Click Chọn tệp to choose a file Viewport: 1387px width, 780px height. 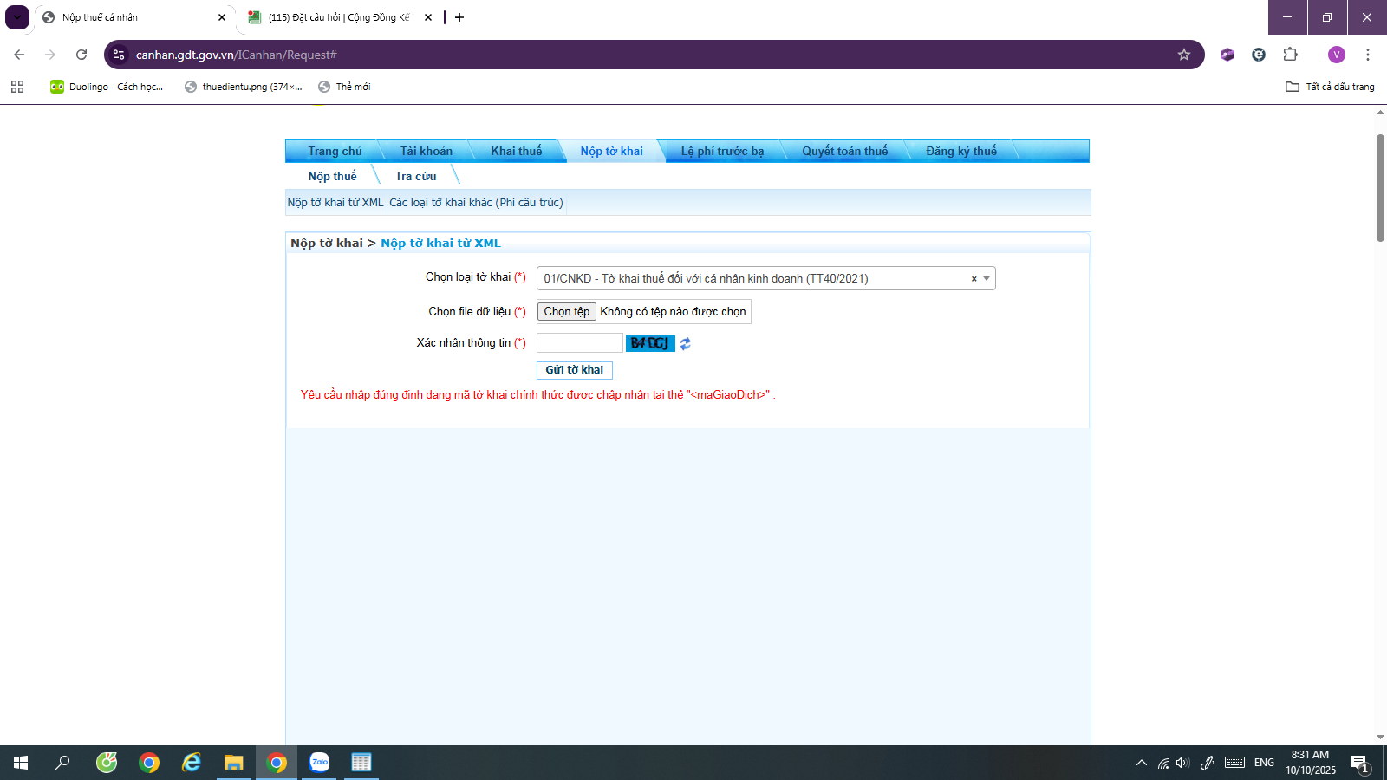(566, 311)
